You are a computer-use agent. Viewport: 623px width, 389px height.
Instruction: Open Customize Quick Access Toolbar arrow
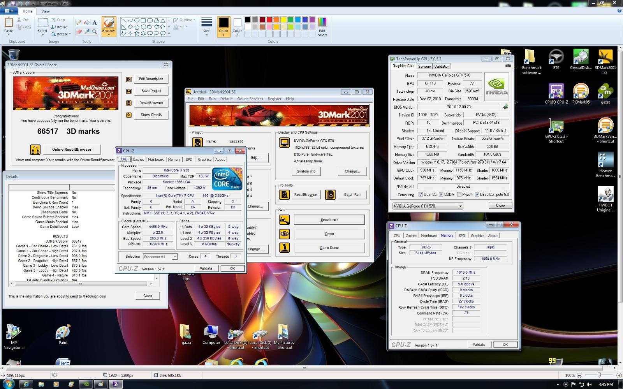[33, 3]
